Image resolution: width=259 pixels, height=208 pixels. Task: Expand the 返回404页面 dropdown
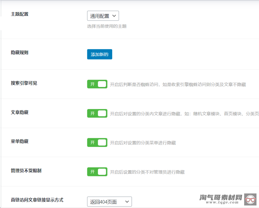point(109,201)
